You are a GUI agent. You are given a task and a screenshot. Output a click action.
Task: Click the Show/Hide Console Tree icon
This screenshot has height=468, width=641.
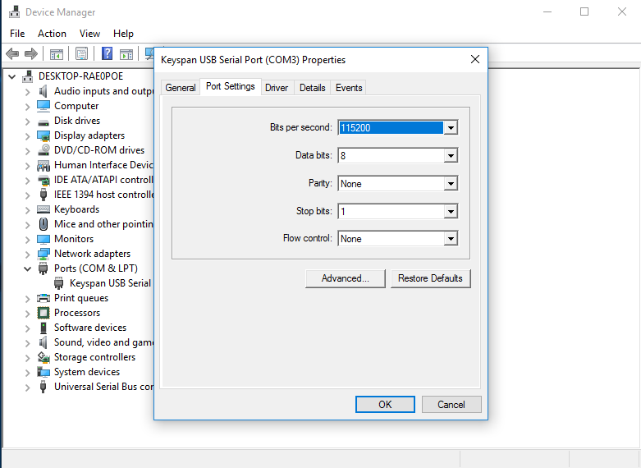(57, 54)
